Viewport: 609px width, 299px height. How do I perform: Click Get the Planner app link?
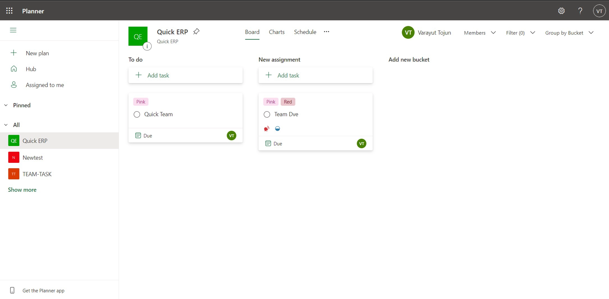(44, 291)
